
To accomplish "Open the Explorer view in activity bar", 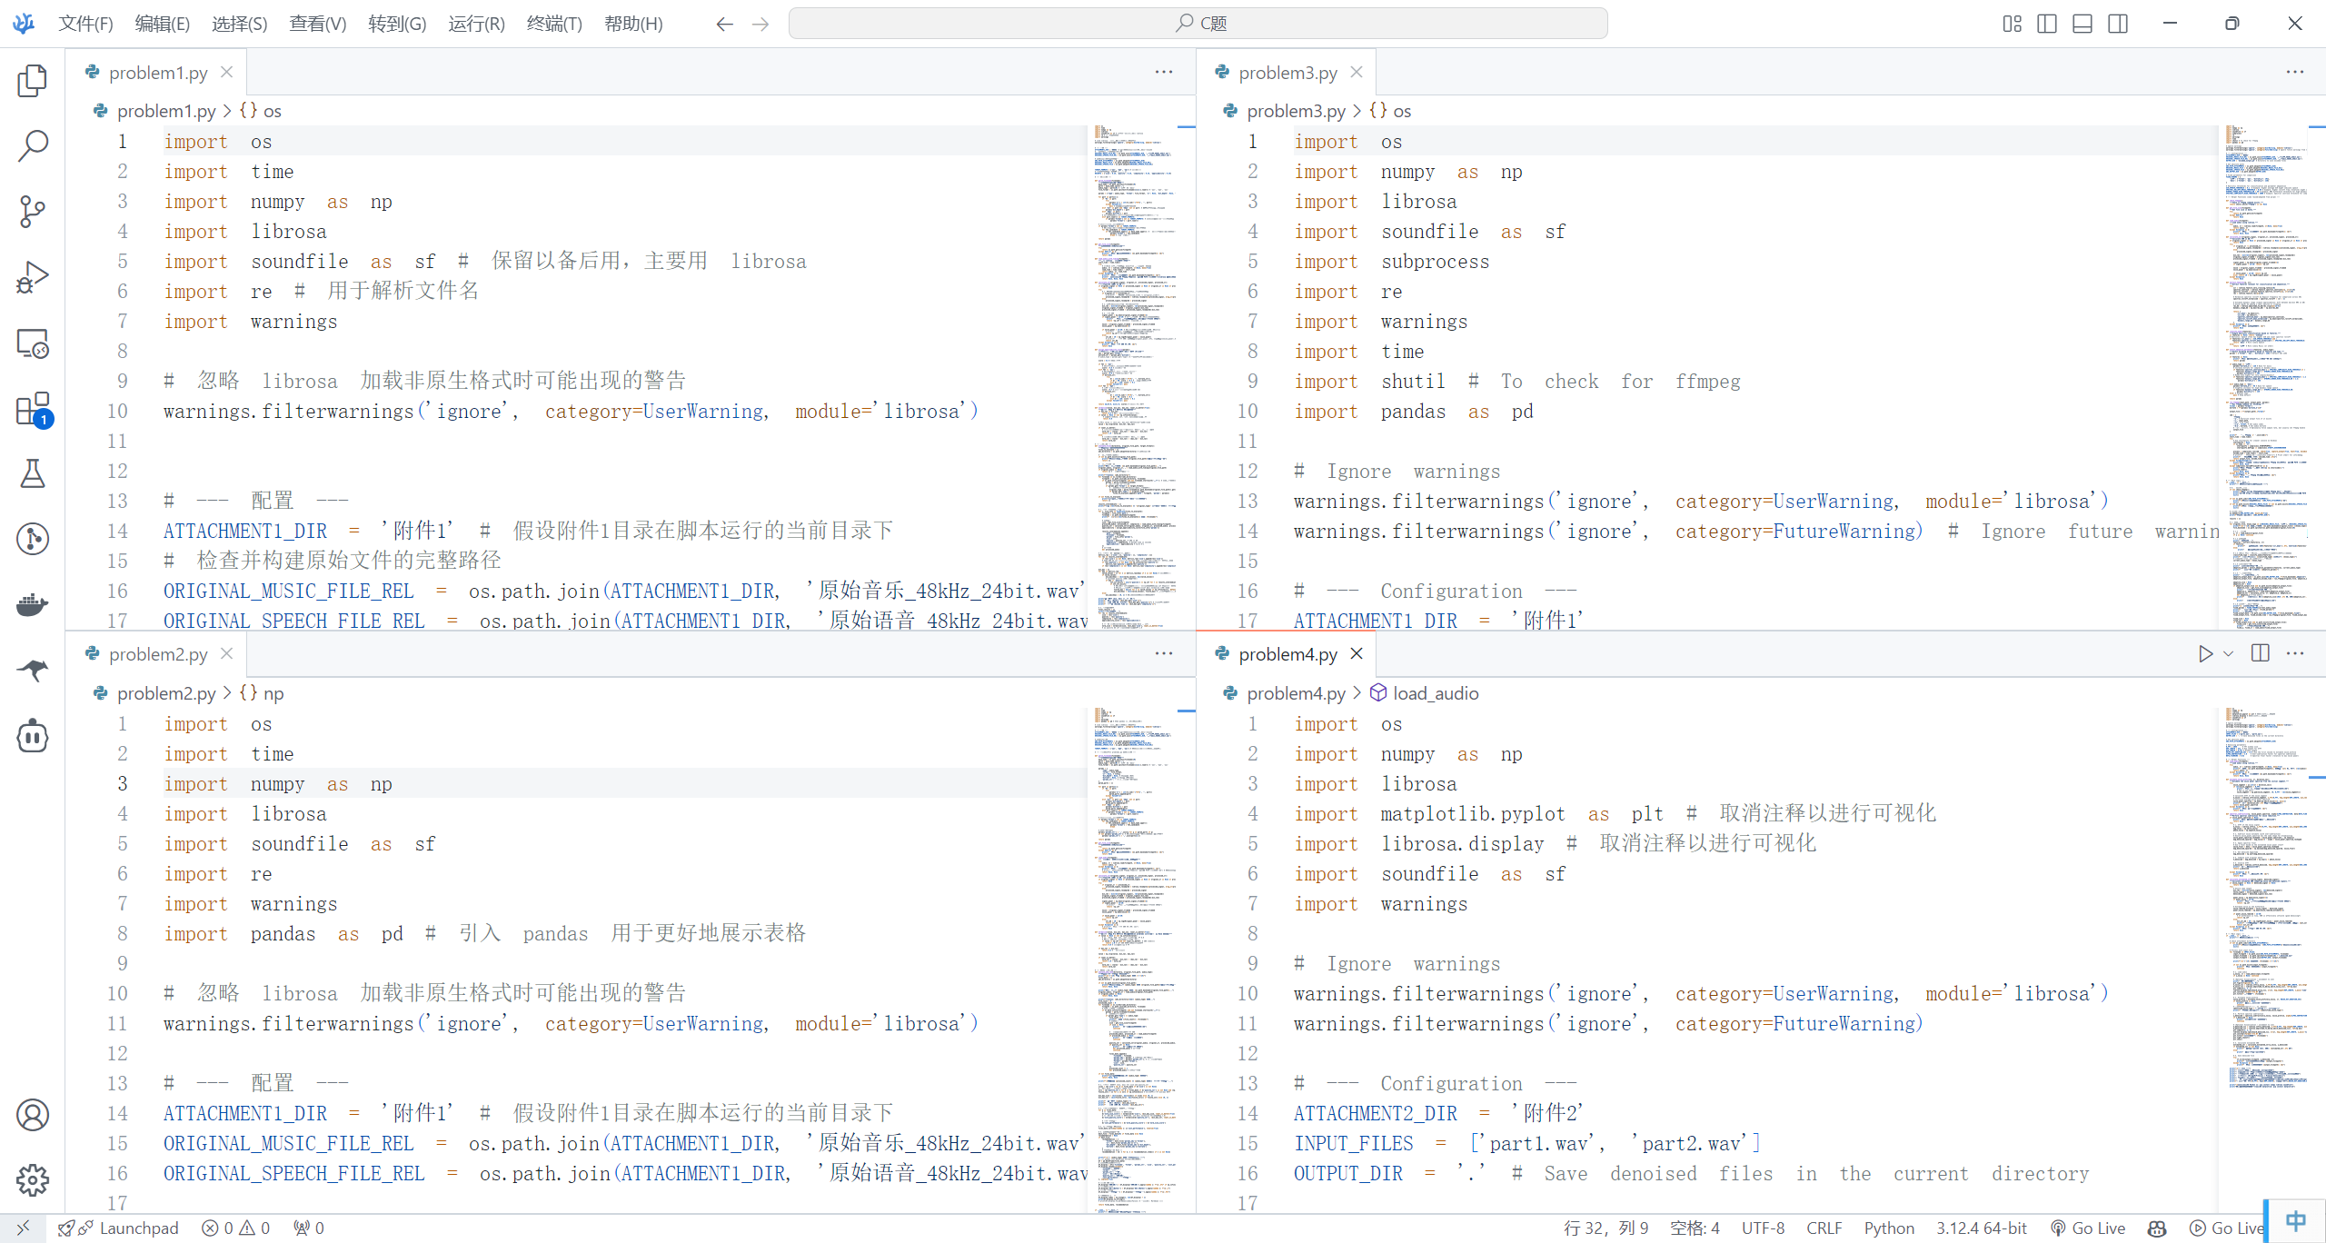I will (33, 81).
